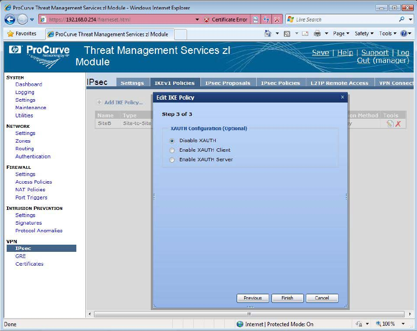Select Enable XAUTH Client radio button
This screenshot has height=331, width=417.
[x=172, y=150]
